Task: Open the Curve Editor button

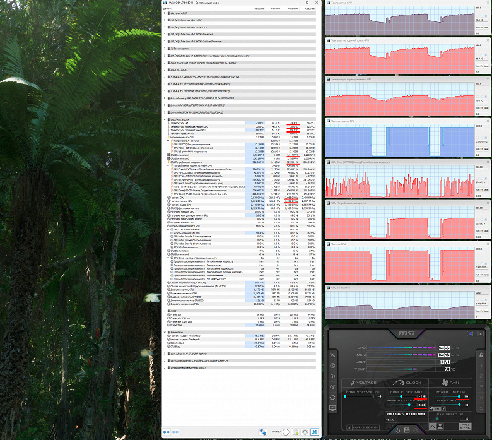Action: 363,427
